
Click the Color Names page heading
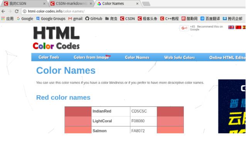pos(66,71)
